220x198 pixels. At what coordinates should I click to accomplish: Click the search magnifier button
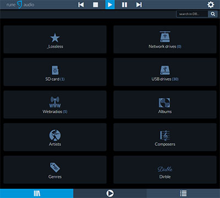click(213, 14)
